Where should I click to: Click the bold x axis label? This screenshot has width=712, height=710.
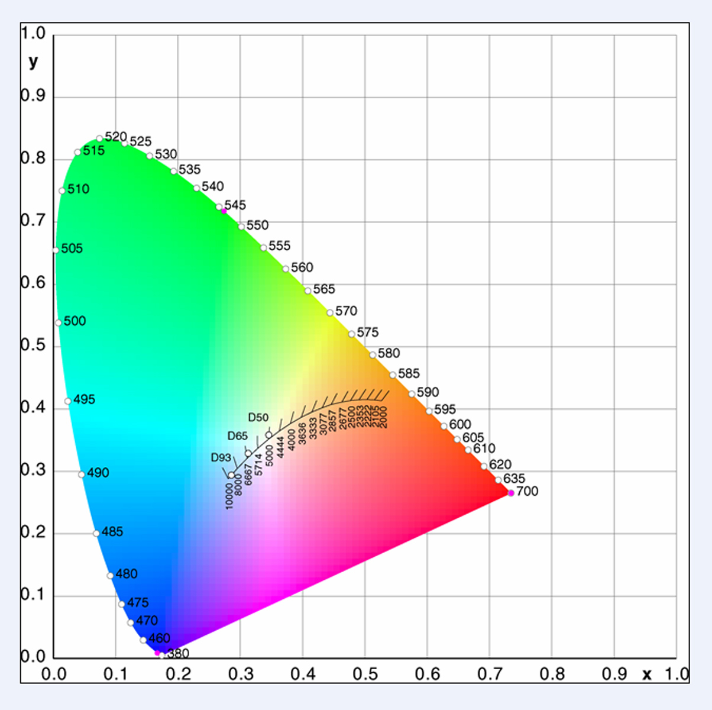[647, 674]
